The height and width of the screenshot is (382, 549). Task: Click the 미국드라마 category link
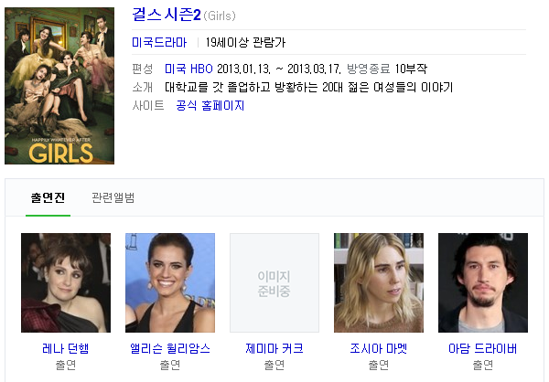(x=159, y=42)
